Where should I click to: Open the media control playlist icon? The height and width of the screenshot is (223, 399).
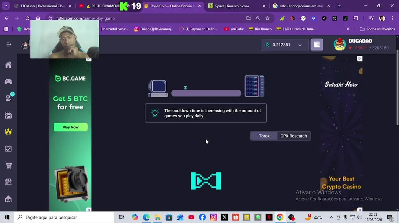372,18
